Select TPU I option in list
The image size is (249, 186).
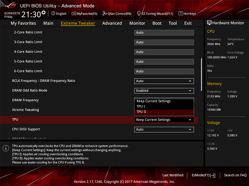coord(164,106)
